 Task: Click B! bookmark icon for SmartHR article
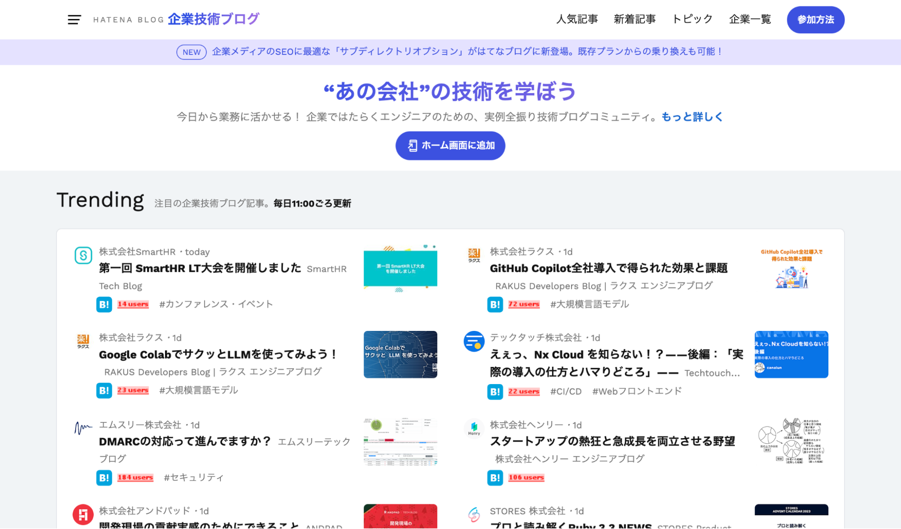(104, 304)
